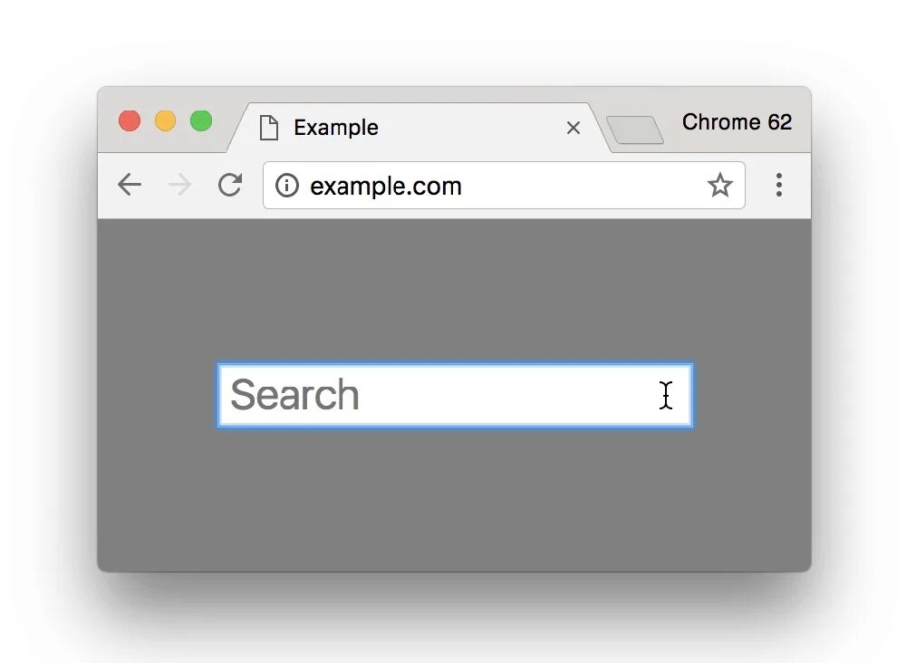The height and width of the screenshot is (663, 906).
Task: Click the greyed-out forward arrow
Action: coord(179,186)
